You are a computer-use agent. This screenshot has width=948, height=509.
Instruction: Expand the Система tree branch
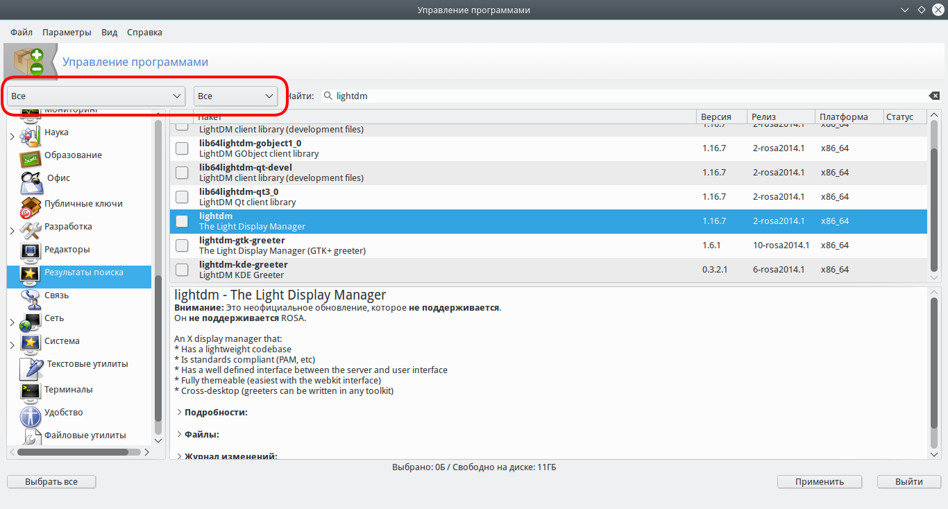[x=12, y=345]
